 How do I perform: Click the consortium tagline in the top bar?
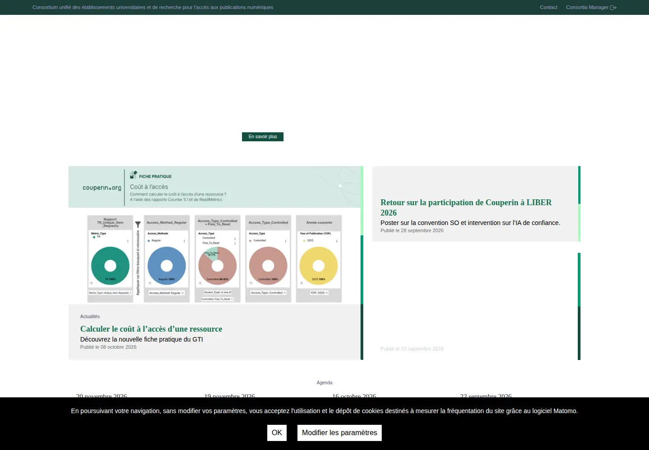[153, 7]
